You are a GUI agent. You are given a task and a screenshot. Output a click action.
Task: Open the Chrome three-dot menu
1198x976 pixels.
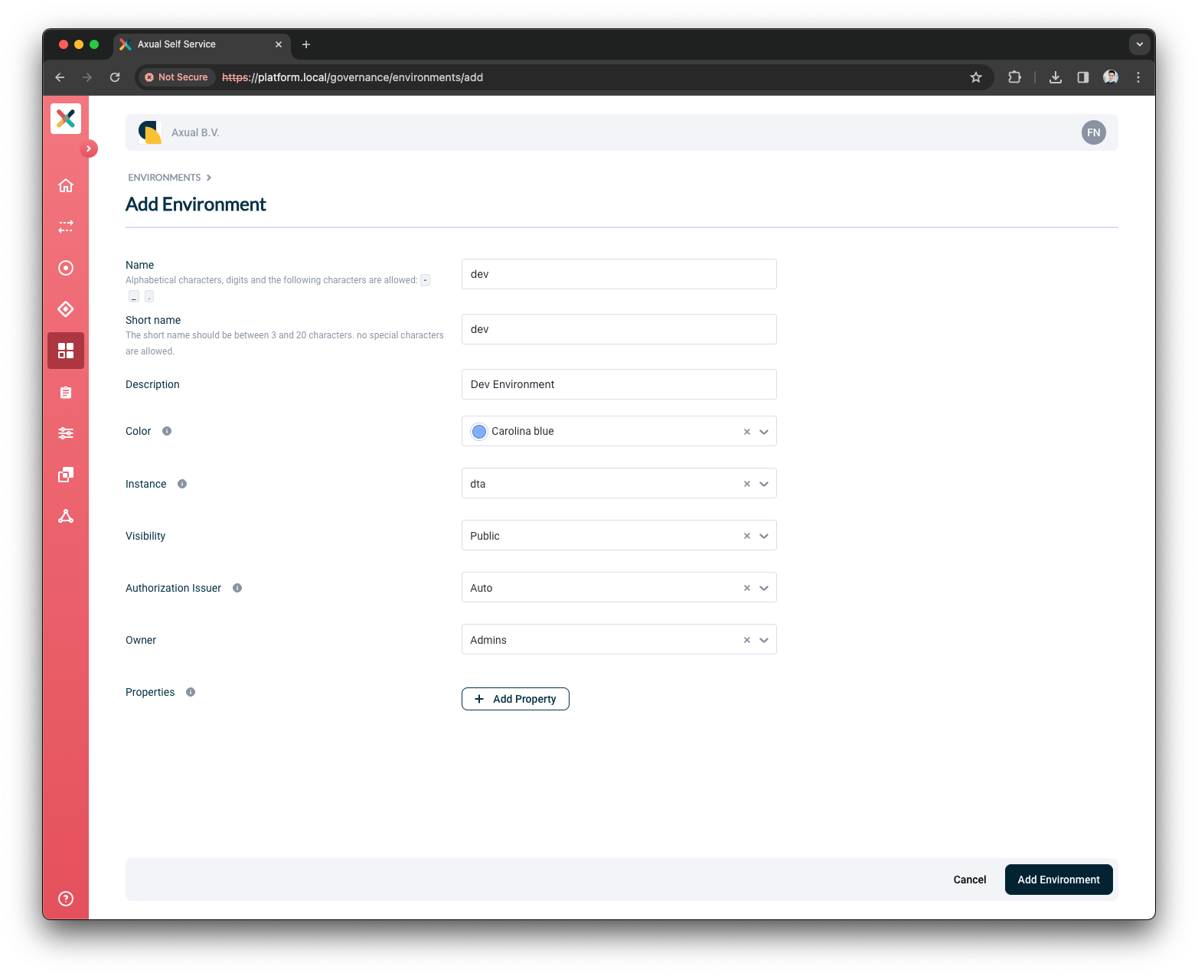tap(1138, 77)
